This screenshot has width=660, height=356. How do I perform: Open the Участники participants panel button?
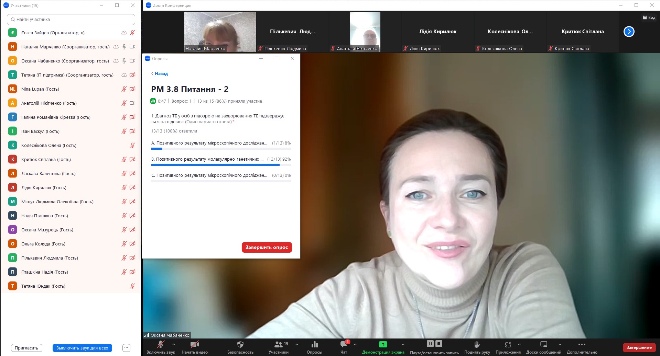(x=278, y=344)
